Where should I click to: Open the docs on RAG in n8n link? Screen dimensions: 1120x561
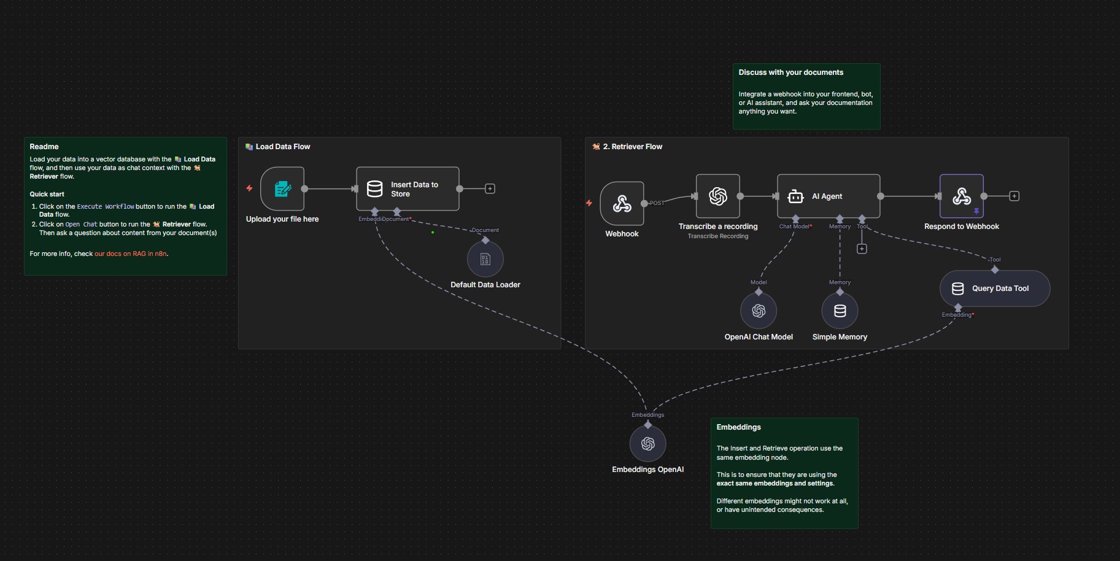pyautogui.click(x=130, y=253)
